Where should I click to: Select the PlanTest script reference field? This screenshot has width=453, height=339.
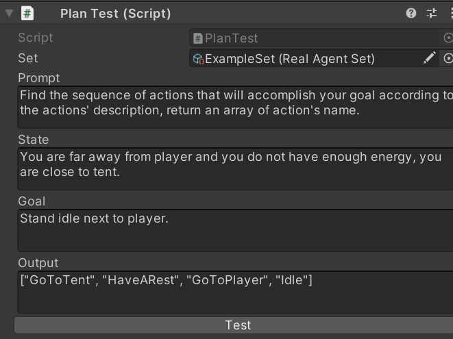315,38
